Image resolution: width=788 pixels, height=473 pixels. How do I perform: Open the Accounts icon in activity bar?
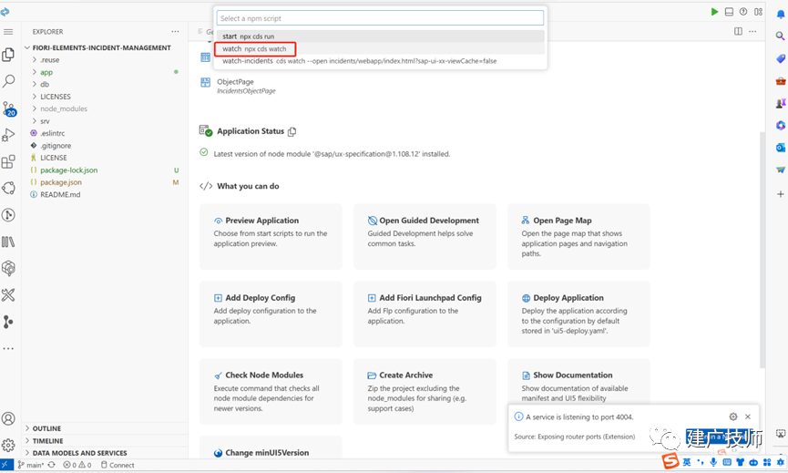(x=8, y=418)
